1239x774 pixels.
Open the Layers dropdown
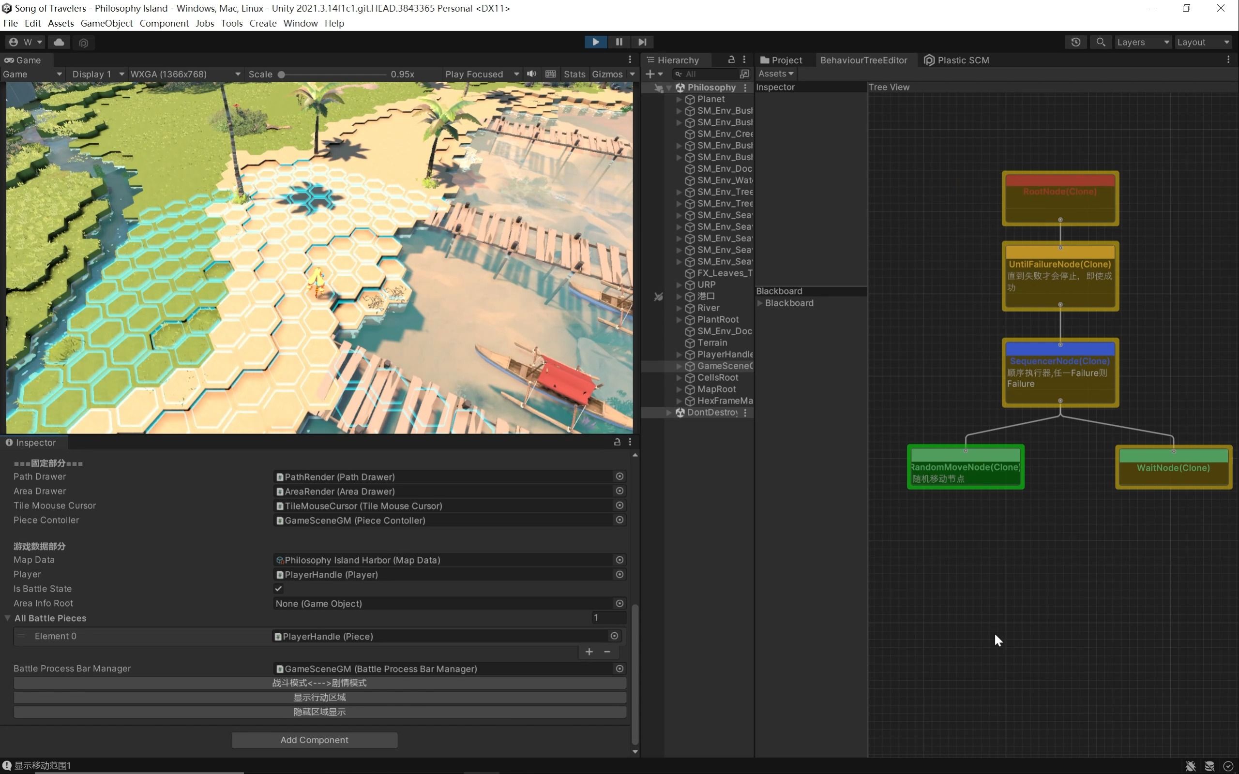pos(1142,42)
